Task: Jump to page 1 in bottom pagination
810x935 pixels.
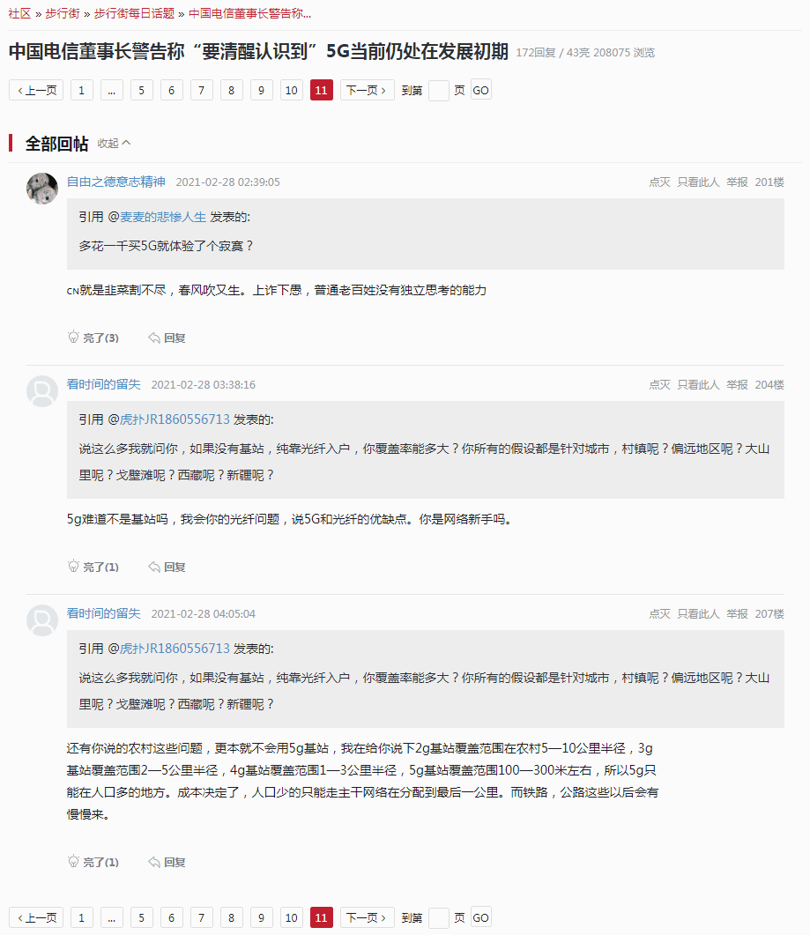Action: tap(82, 917)
